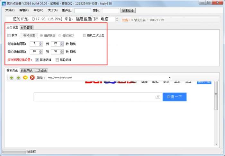This screenshot has width=225, height=156.
Task: Click the application icon in the title bar
Action: (4, 3)
